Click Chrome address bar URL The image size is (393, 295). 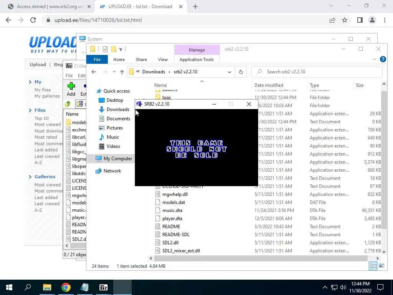(x=98, y=20)
